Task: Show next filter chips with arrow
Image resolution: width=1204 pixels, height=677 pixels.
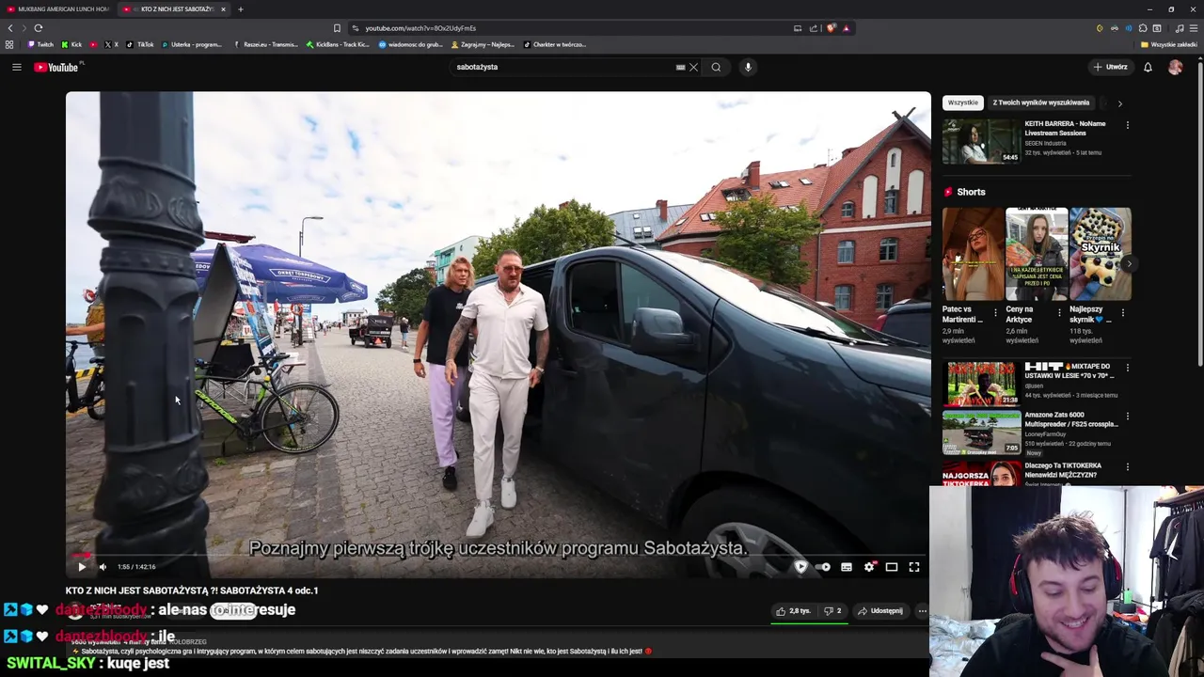Action: [1119, 103]
